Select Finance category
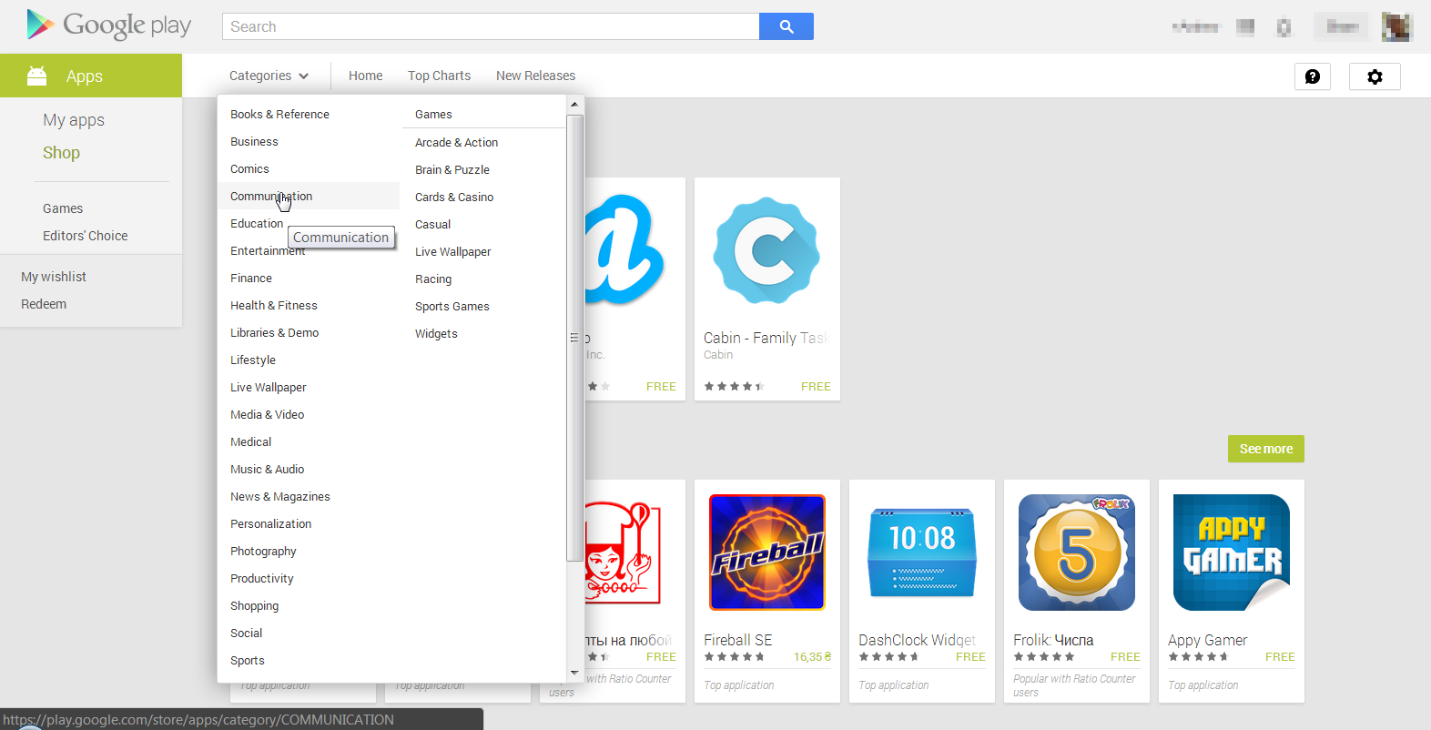1431x730 pixels. 251,278
